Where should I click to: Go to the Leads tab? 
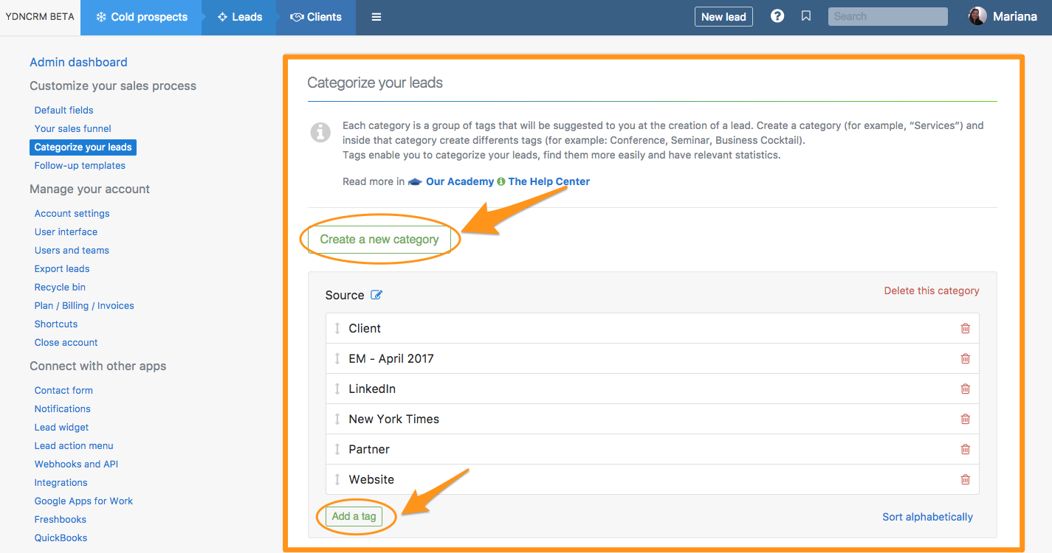pyautogui.click(x=239, y=17)
